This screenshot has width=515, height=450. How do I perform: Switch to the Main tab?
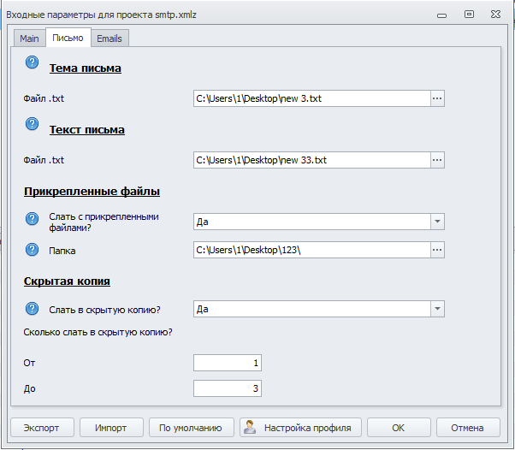click(29, 38)
